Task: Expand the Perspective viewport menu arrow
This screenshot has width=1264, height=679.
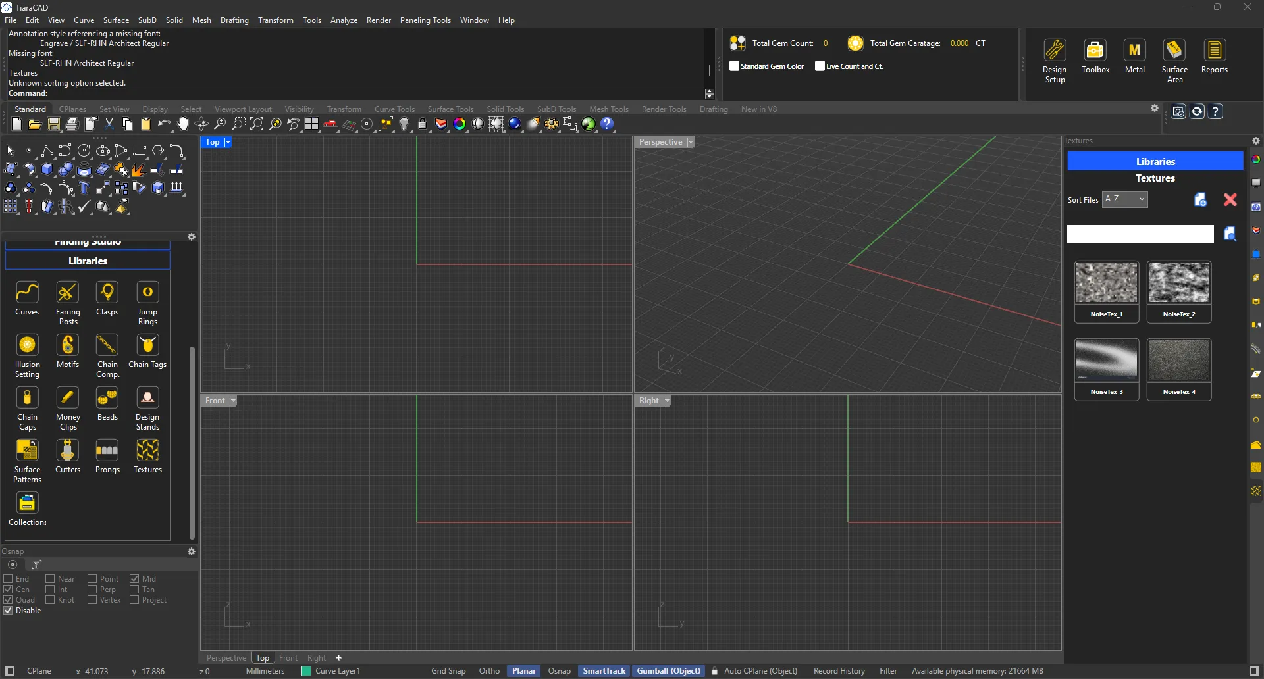Action: (691, 142)
